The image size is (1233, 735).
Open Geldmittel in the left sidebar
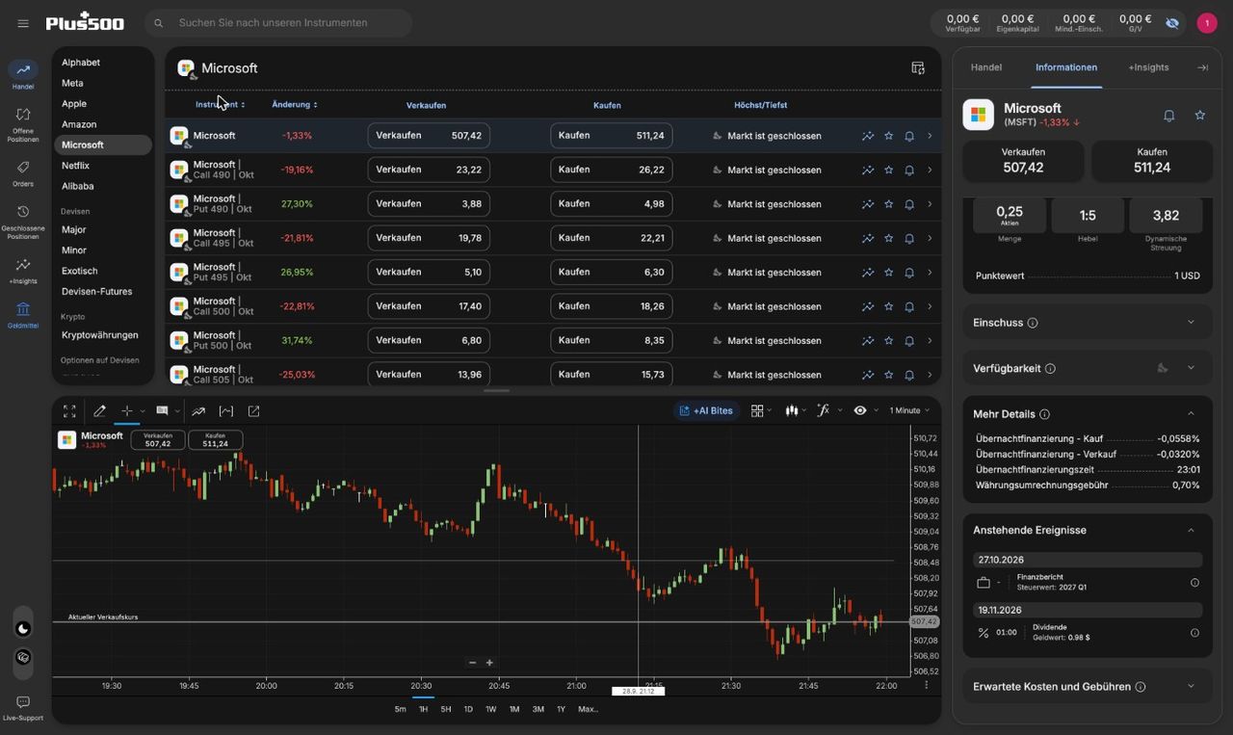23,315
